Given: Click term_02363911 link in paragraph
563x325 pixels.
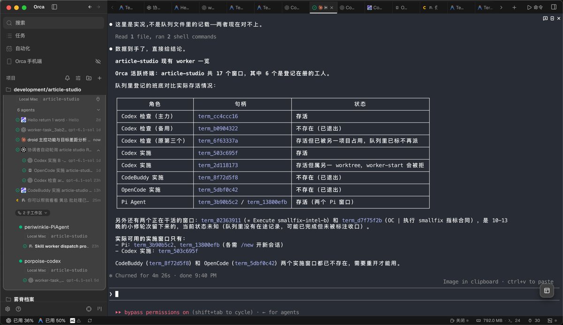Looking at the screenshot, I should pos(221,220).
